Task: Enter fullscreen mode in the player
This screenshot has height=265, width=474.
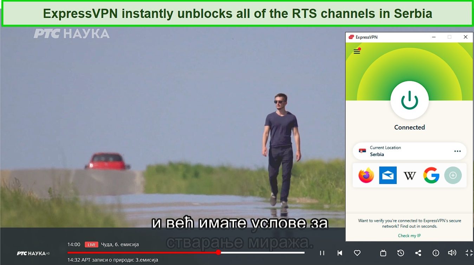Action: pos(469,253)
